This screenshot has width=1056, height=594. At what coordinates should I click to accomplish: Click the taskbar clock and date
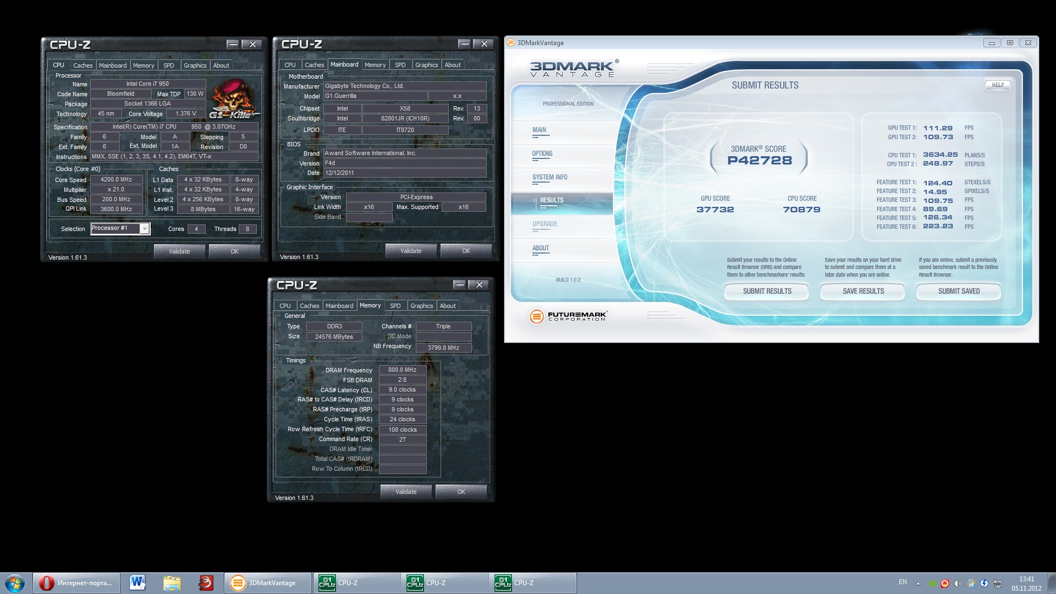[x=1026, y=584]
